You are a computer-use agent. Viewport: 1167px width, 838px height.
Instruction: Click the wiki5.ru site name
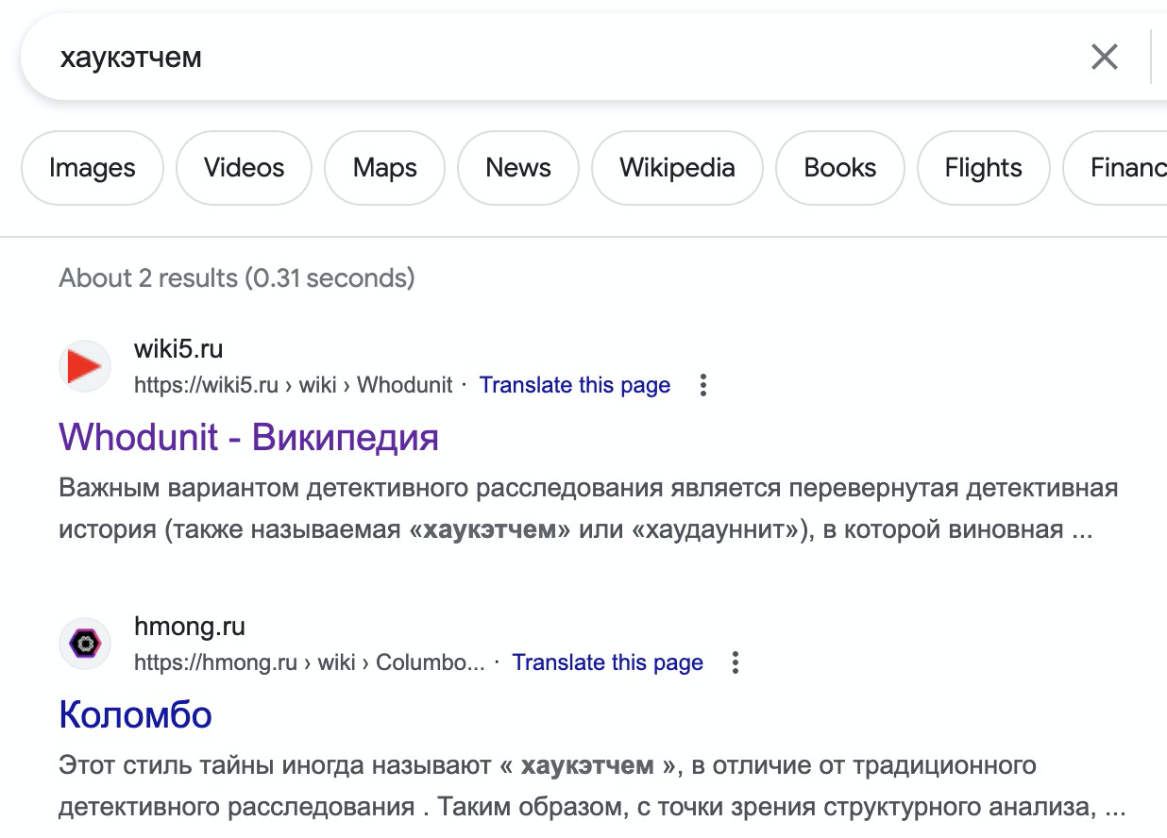(178, 349)
